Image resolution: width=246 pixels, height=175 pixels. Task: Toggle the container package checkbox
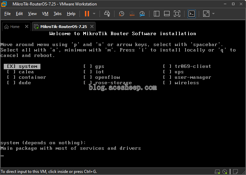click(11, 77)
